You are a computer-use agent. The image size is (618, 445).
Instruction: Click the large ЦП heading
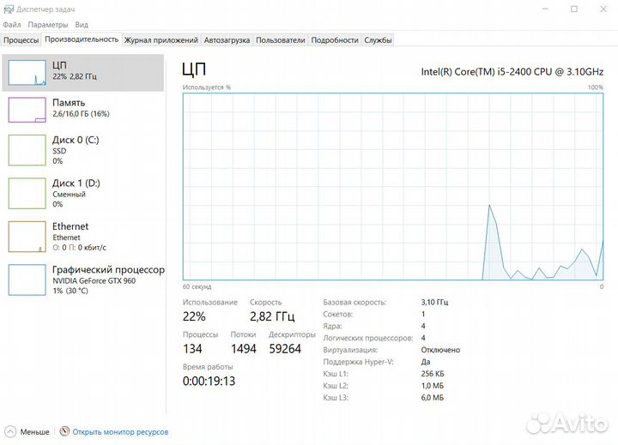click(x=194, y=69)
